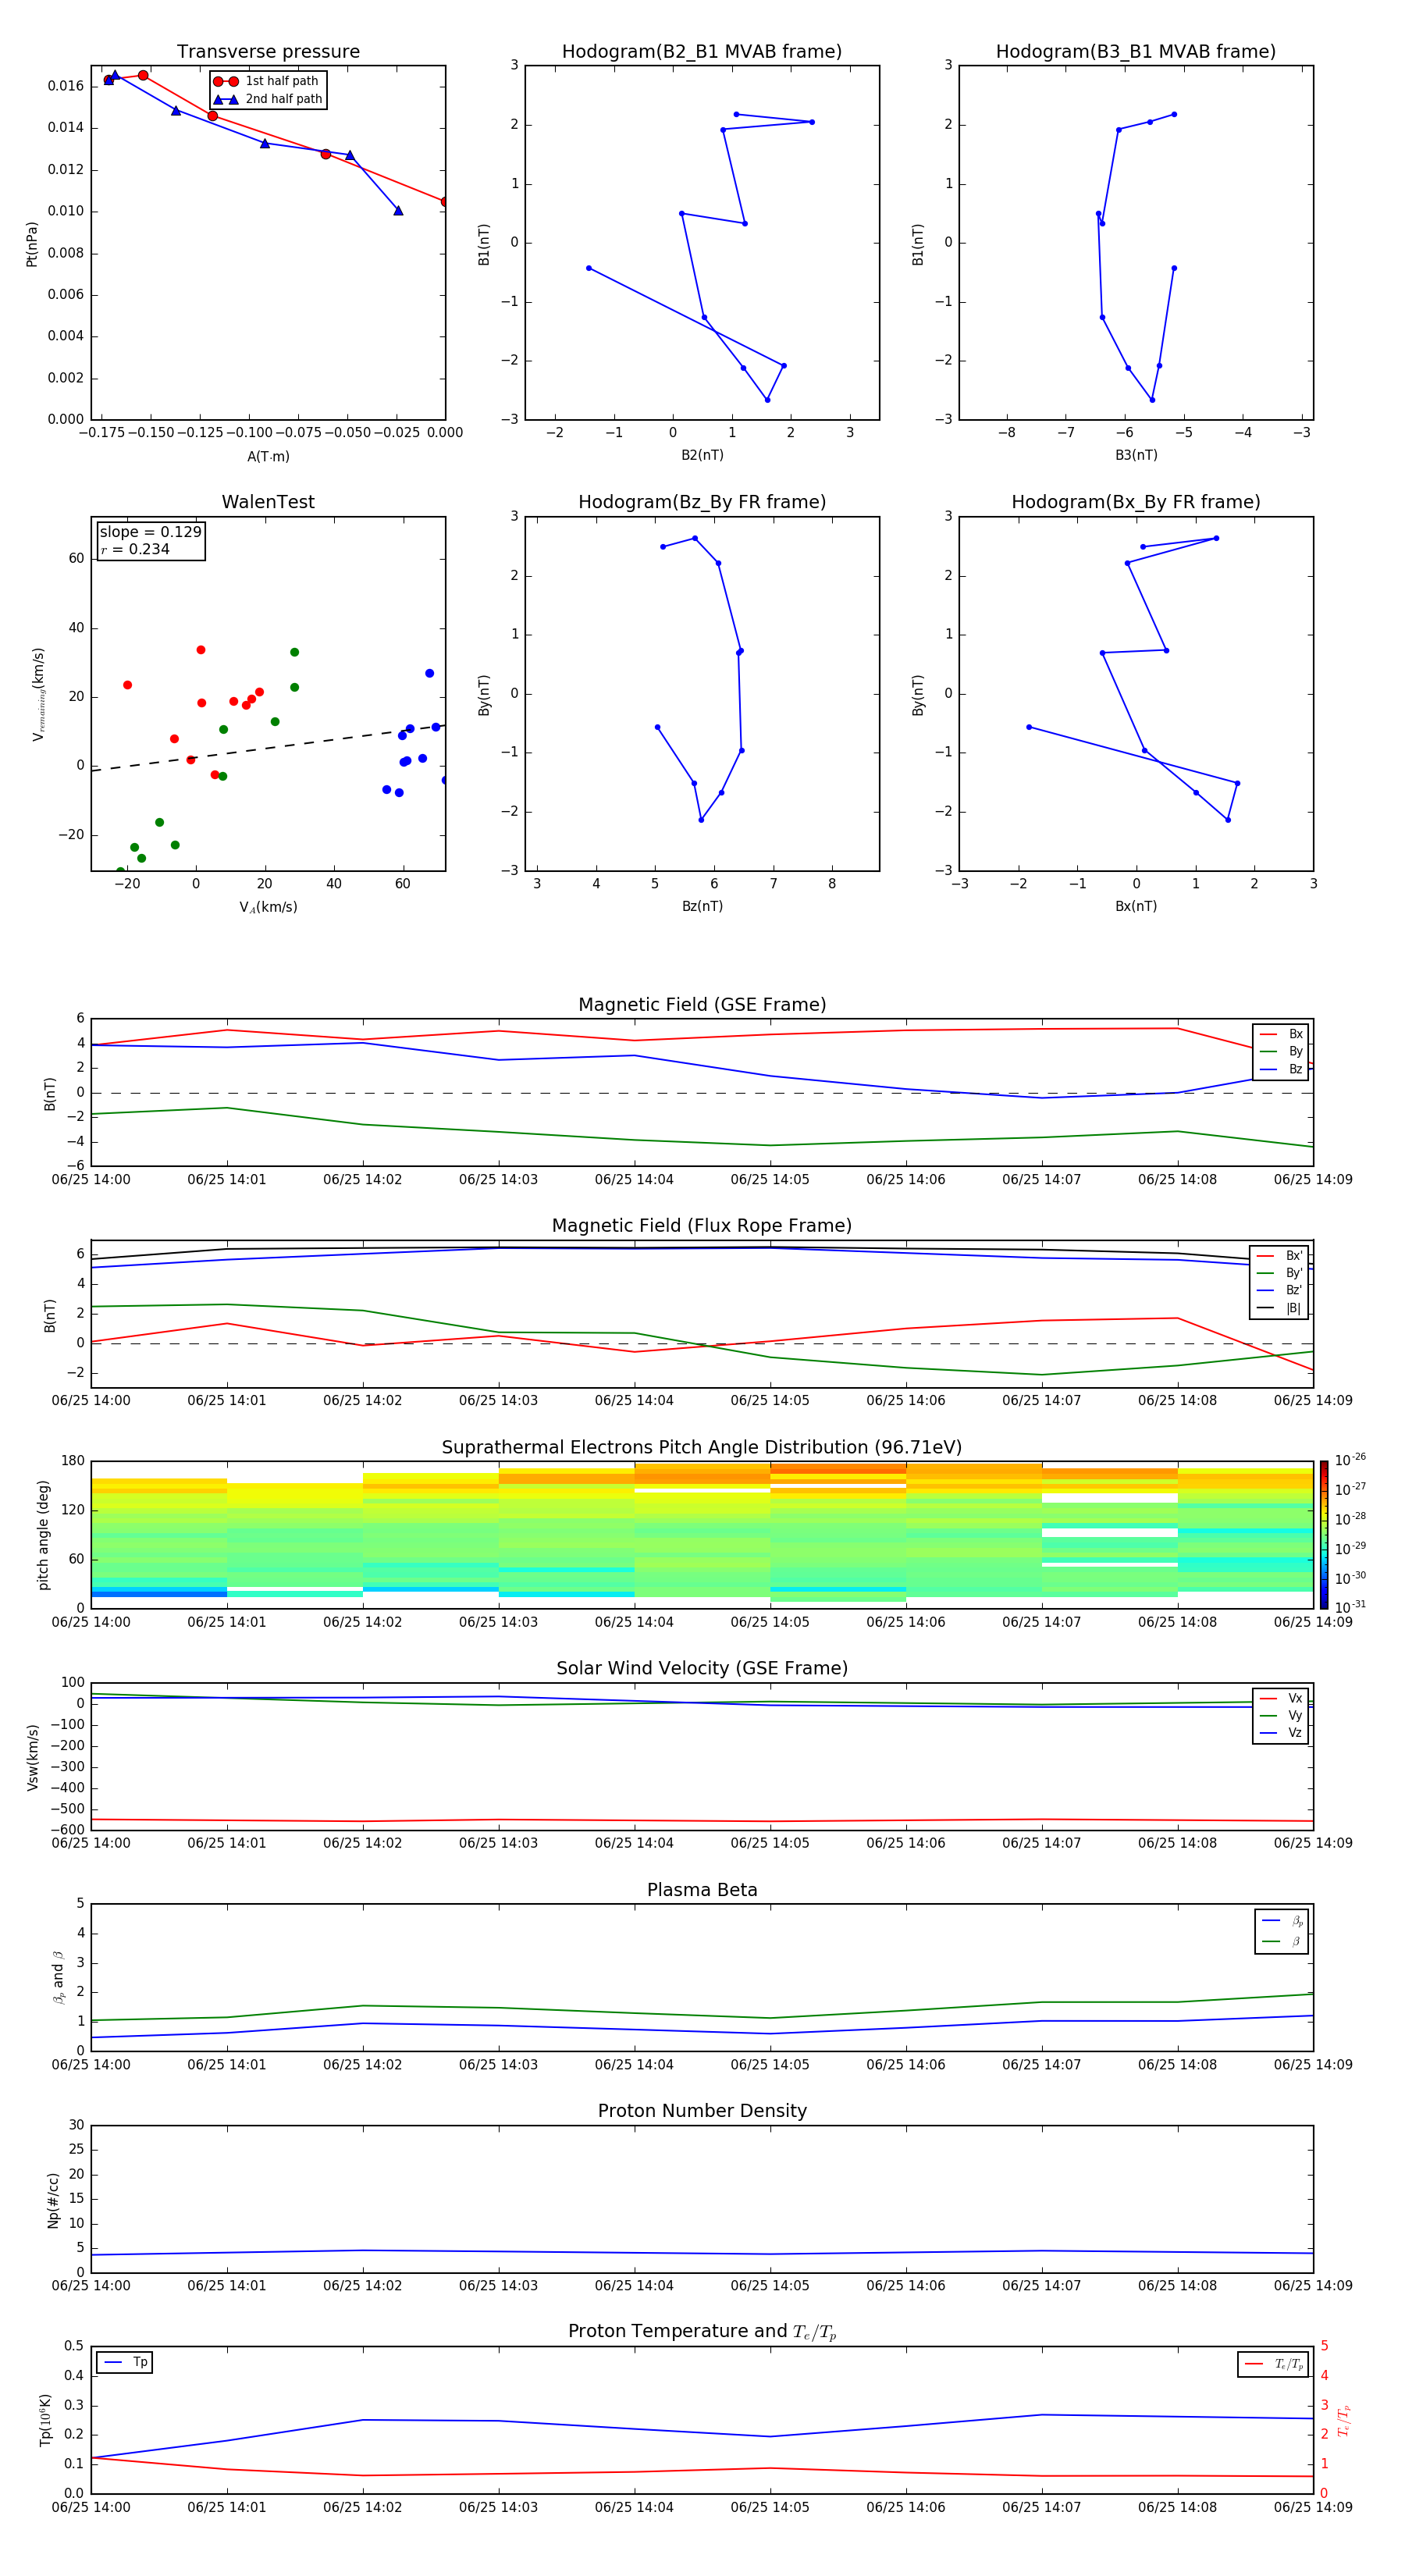The height and width of the screenshot is (2576, 1405).
Task: Click the 'WalenTest' plot title
Action: click(268, 502)
